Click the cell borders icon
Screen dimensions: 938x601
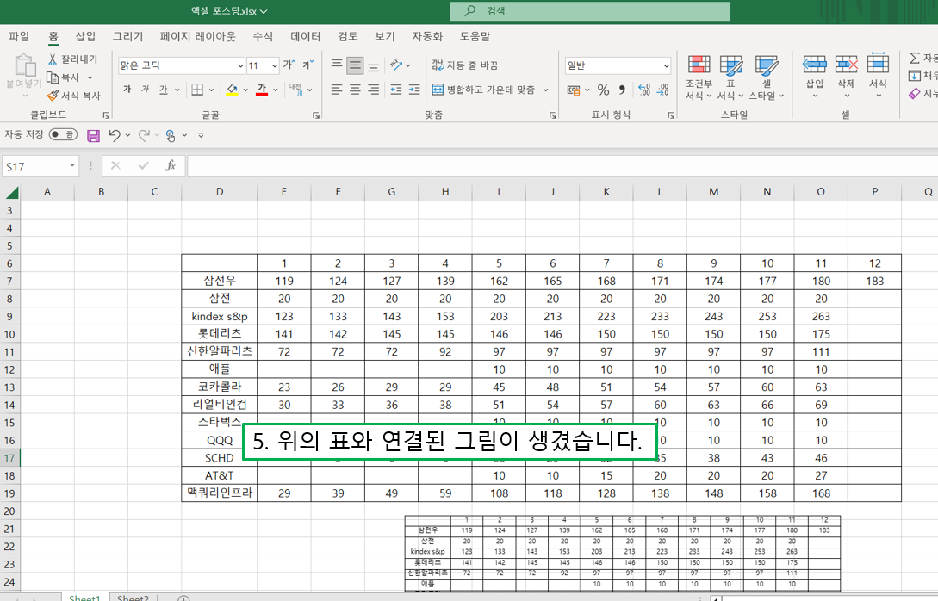(x=197, y=90)
